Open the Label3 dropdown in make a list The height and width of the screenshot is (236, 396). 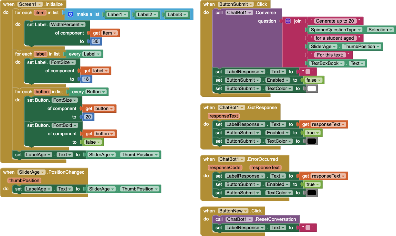coord(177,15)
